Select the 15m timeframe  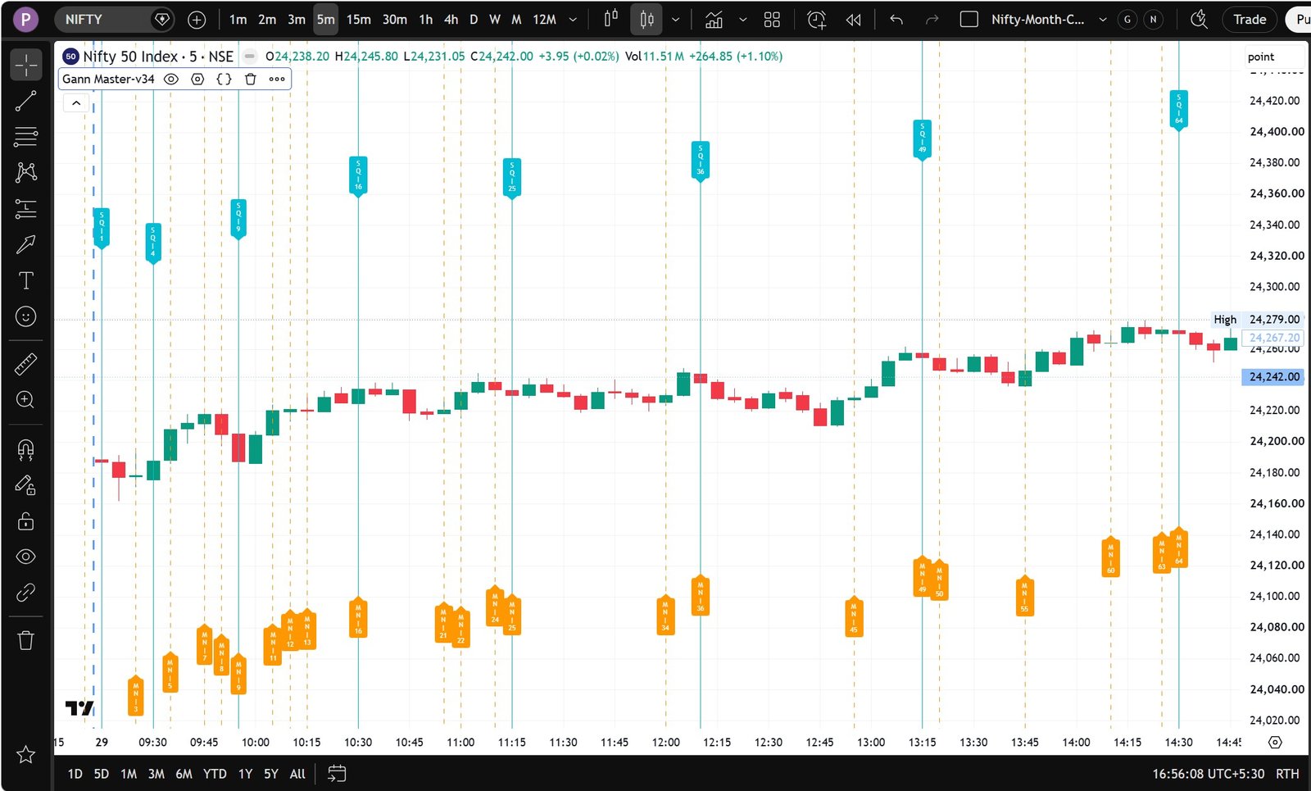point(359,19)
